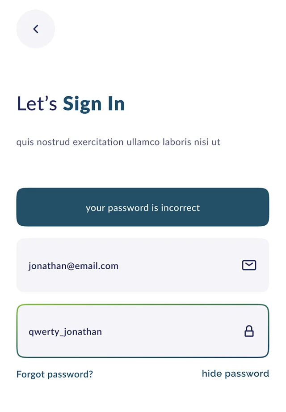Click the envelope icon in email field

tap(249, 265)
